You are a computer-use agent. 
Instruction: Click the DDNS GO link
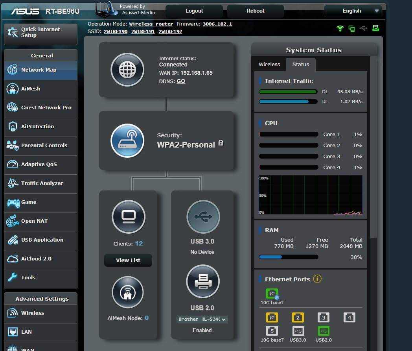181,81
